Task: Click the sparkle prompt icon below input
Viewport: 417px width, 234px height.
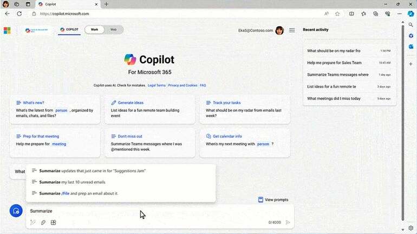Action: click(33, 222)
